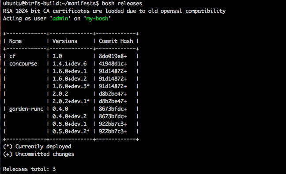
Task: Click version 0.4.0 of garden-runc
Action: 60,109
